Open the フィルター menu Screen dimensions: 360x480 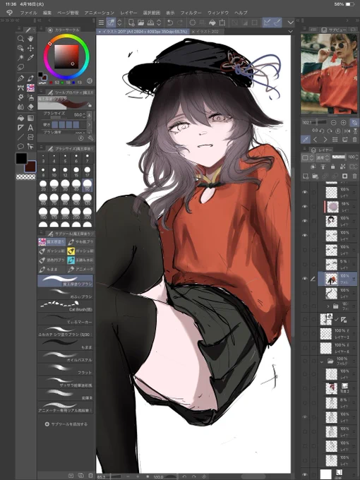click(191, 13)
